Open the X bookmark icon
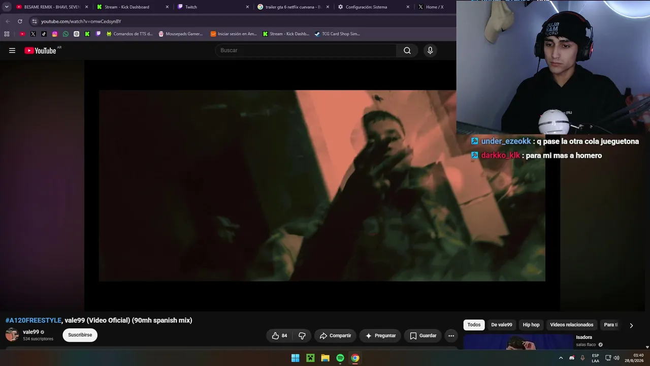The height and width of the screenshot is (366, 650). [x=33, y=34]
